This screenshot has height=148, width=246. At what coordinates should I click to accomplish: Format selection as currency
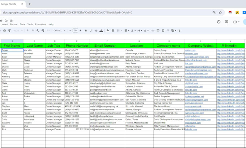27,30
